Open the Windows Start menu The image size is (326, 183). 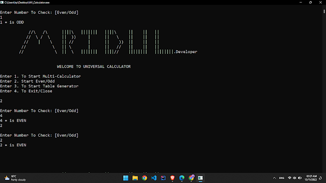pos(126,178)
